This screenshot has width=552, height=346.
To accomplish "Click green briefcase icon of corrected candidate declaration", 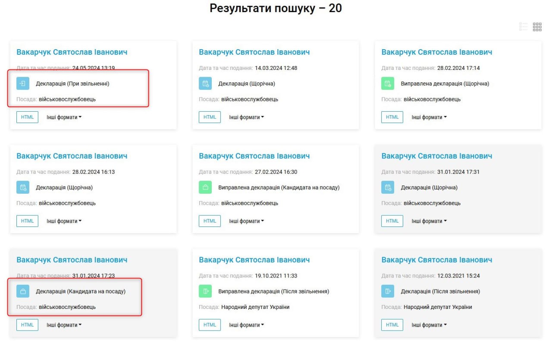I will tap(205, 188).
